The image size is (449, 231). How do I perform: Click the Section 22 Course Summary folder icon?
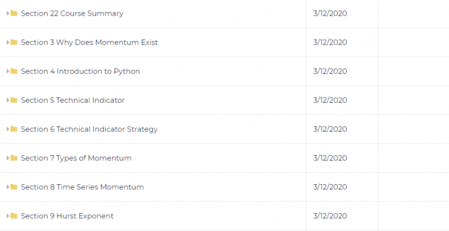[14, 13]
